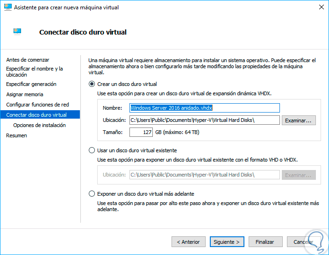329x255 pixels.
Task: Click the 'Siguiente >' button
Action: tap(227, 242)
